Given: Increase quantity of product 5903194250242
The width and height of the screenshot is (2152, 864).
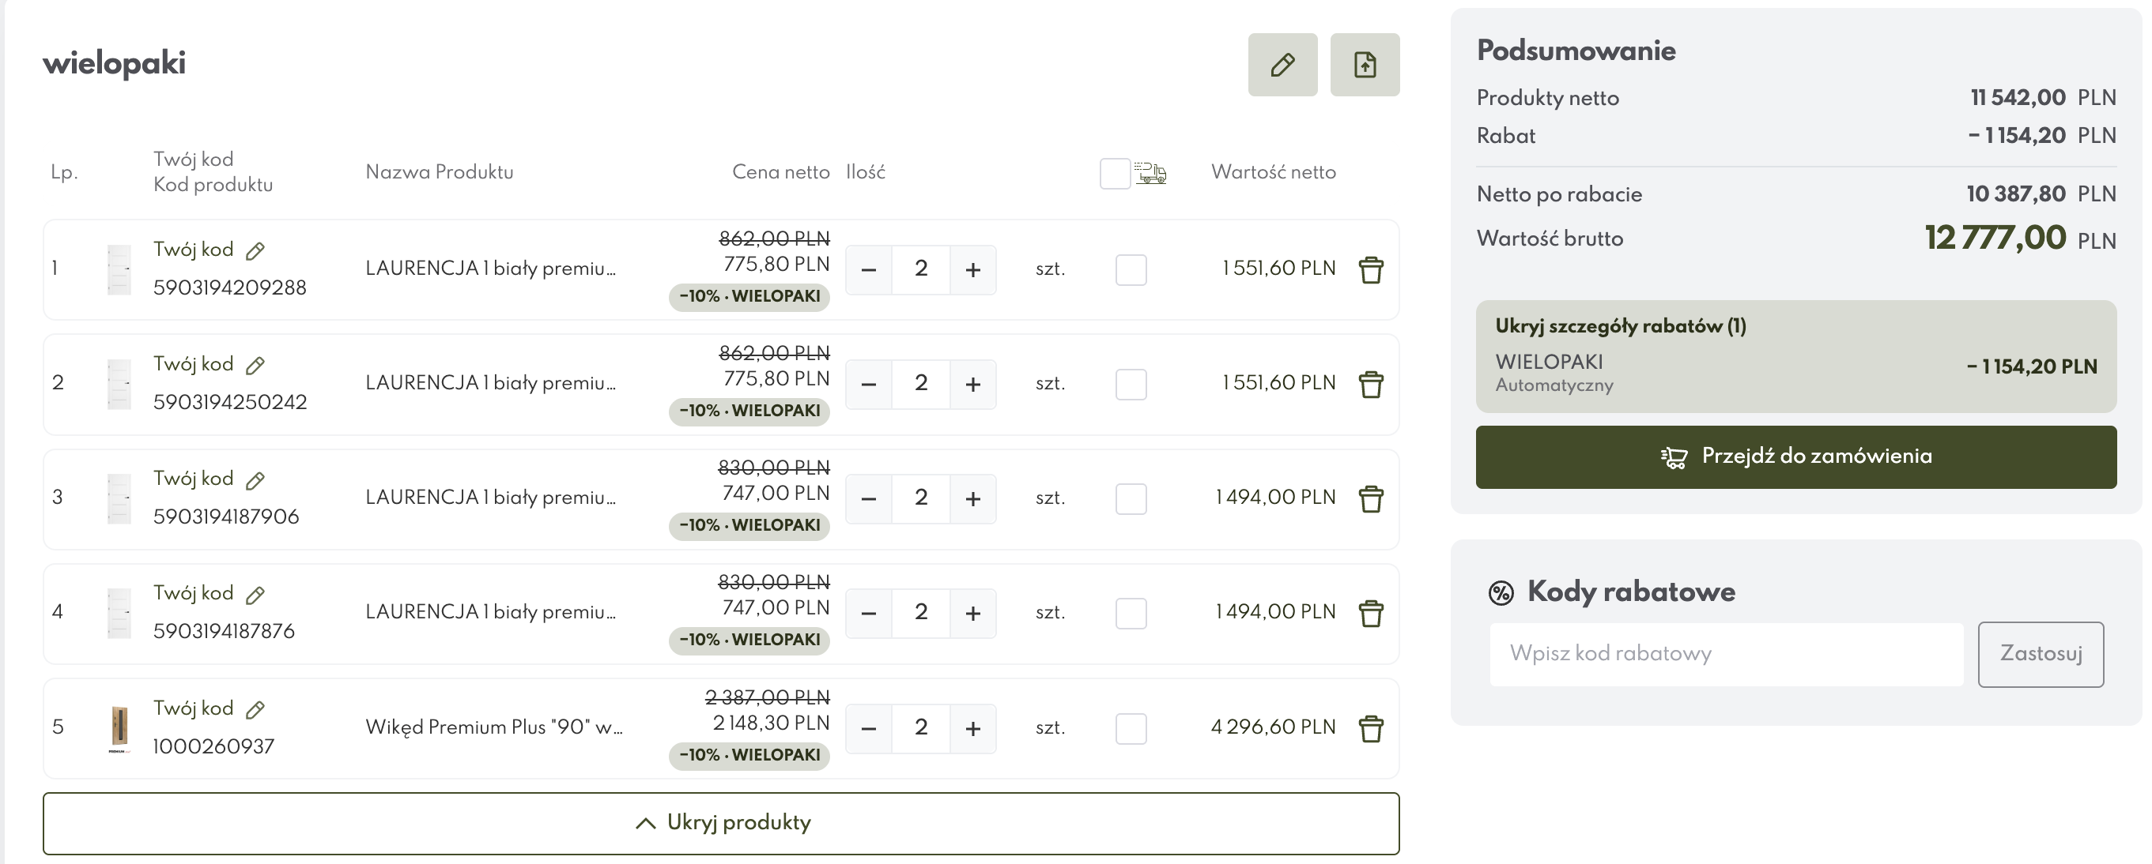Looking at the screenshot, I should 972,384.
